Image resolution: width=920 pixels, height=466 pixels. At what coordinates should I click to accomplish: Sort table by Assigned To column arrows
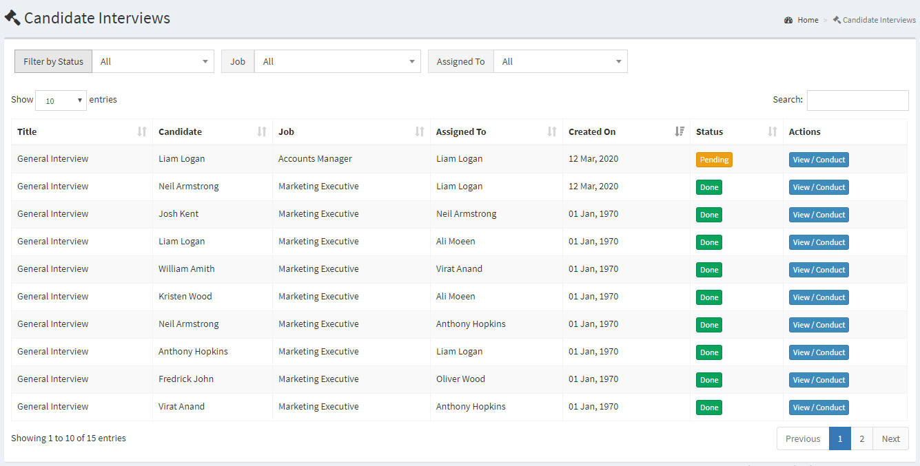pyautogui.click(x=552, y=131)
